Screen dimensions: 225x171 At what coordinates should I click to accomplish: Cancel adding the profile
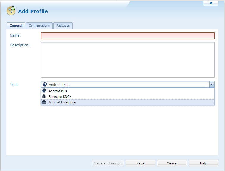tap(172, 163)
